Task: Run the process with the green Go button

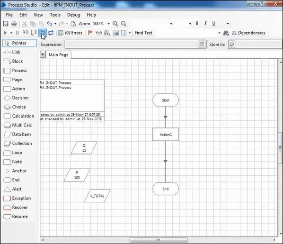Action: pyautogui.click(x=5, y=33)
